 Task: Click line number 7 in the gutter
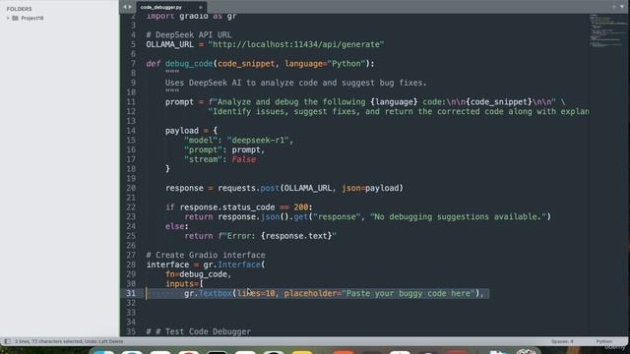(133, 64)
